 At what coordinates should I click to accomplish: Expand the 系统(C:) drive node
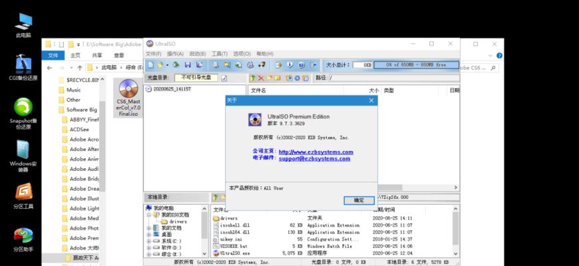coord(149,241)
